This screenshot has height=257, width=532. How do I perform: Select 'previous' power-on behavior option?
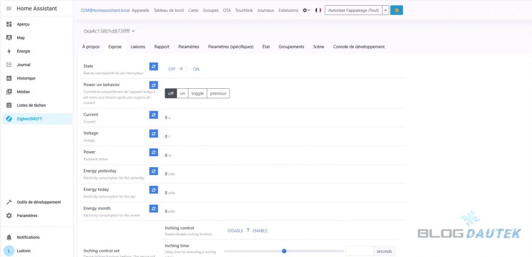[x=218, y=93]
